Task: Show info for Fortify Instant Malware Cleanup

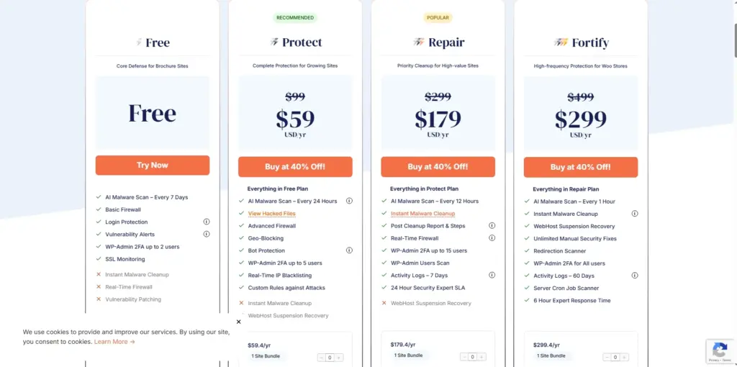Action: click(x=635, y=214)
